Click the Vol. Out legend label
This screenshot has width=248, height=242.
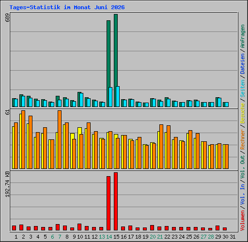(x=243, y=166)
